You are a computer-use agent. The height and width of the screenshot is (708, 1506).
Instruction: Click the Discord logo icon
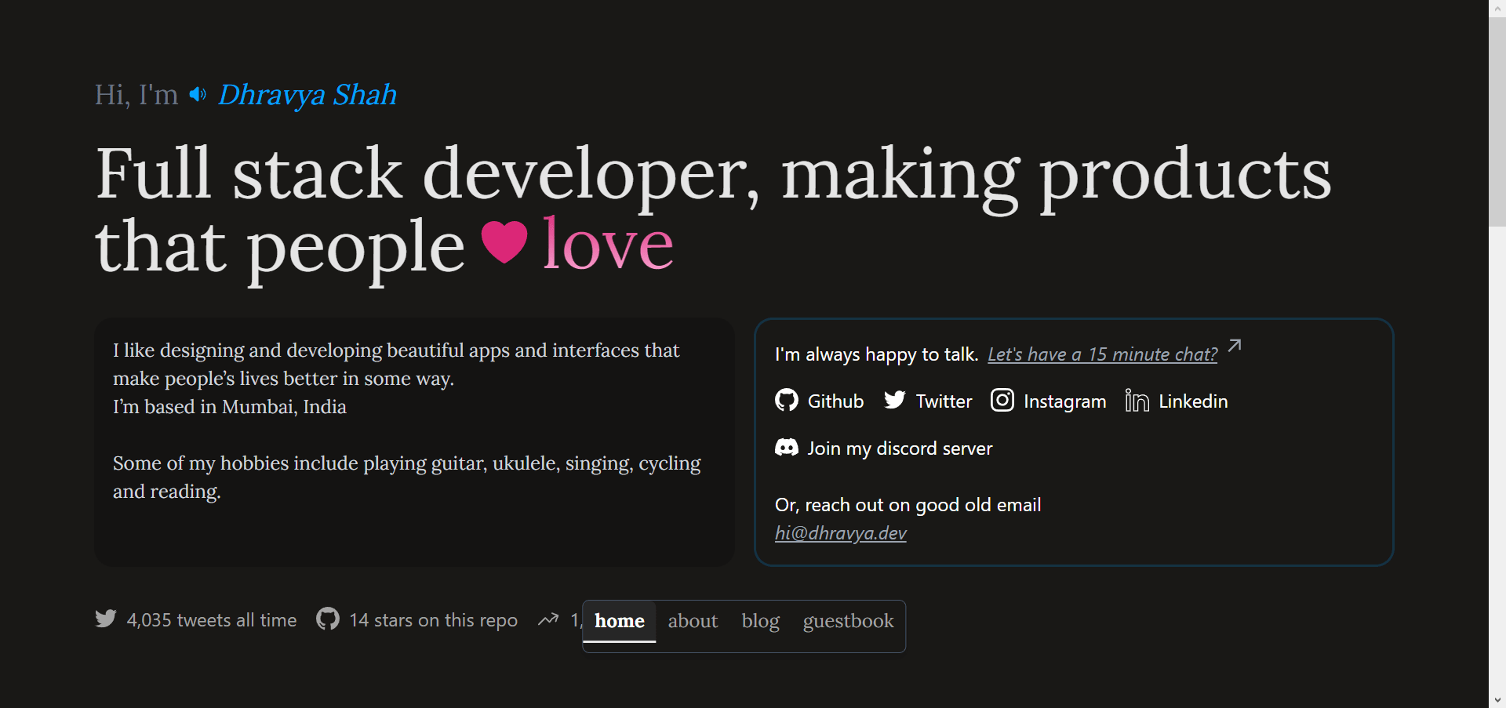click(786, 448)
